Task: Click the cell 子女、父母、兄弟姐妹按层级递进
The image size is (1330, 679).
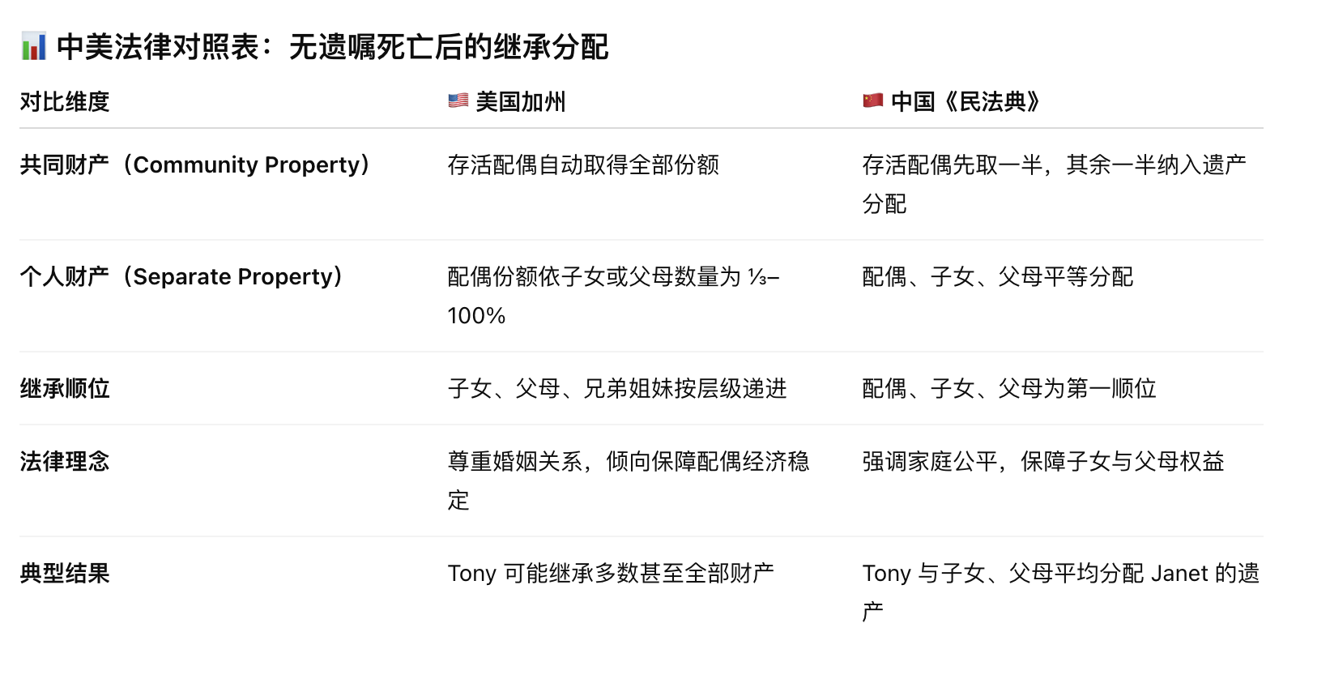Action: point(617,389)
